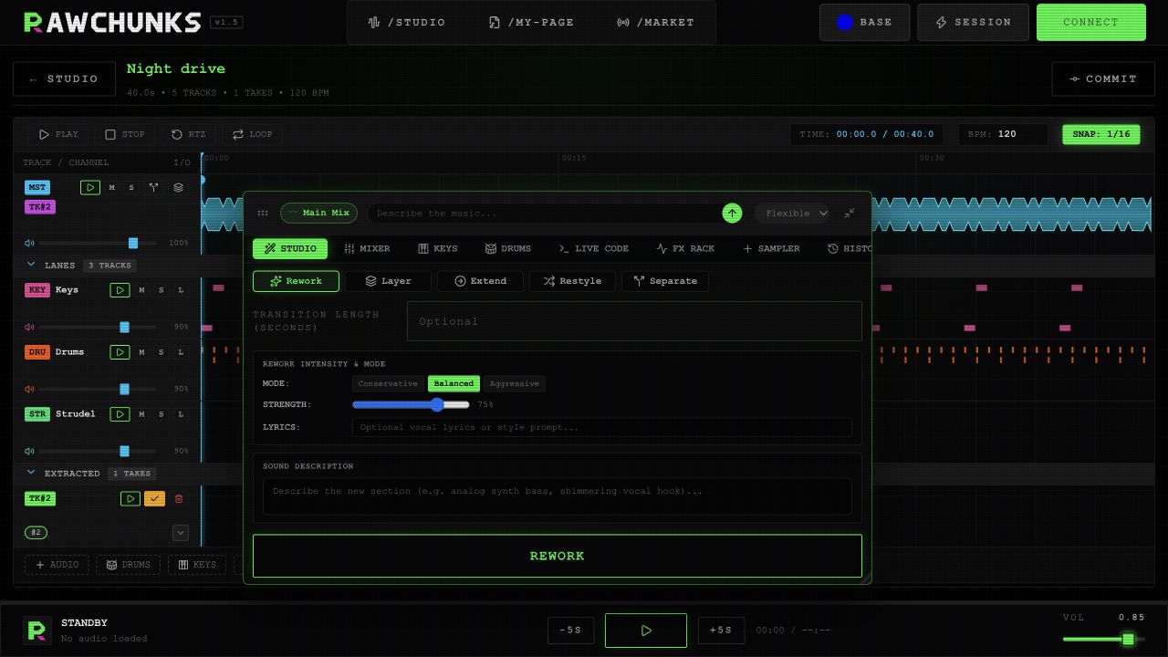The width and height of the screenshot is (1168, 657).
Task: Adjust the rework STRENGTH slider
Action: click(x=411, y=404)
